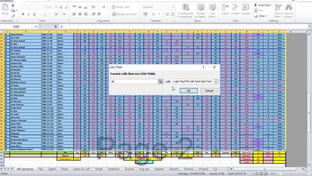Screen dimensions: 312x176
Task: Click Cancel in the Less Than dialog
Action: pos(209,90)
